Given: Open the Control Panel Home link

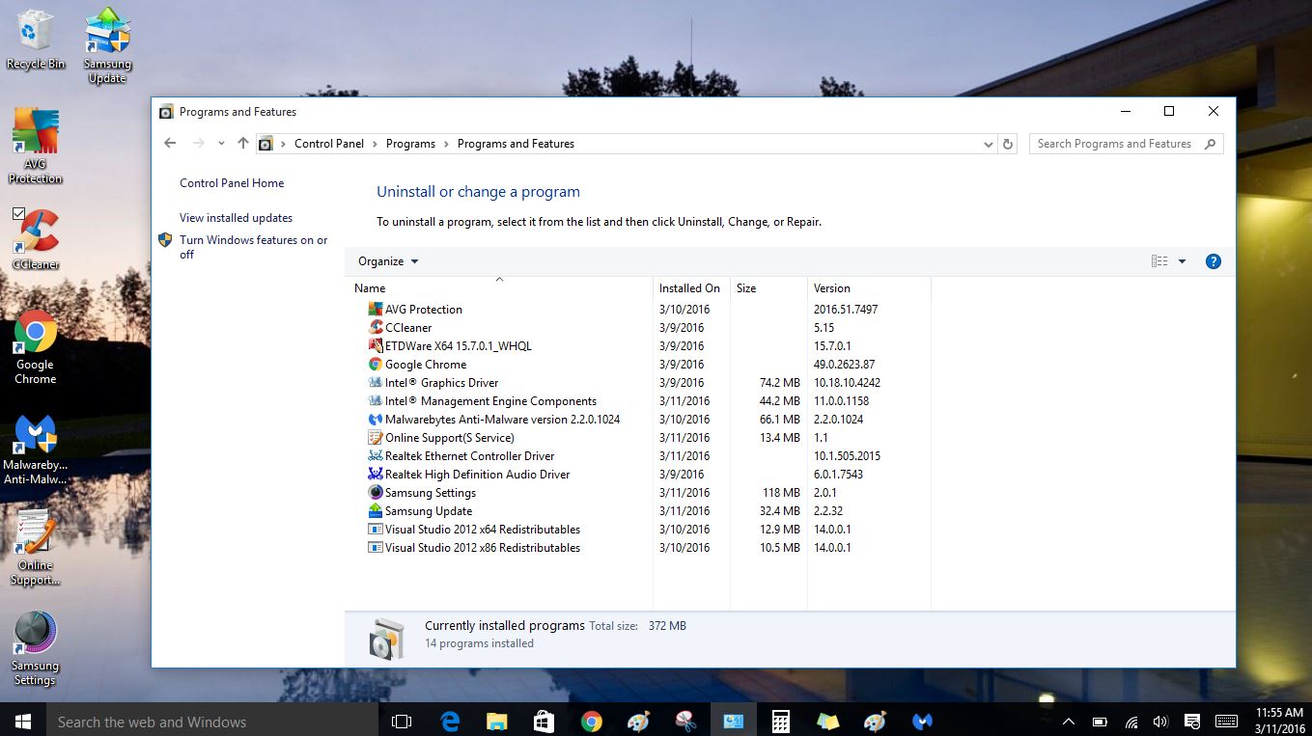Looking at the screenshot, I should 232,183.
